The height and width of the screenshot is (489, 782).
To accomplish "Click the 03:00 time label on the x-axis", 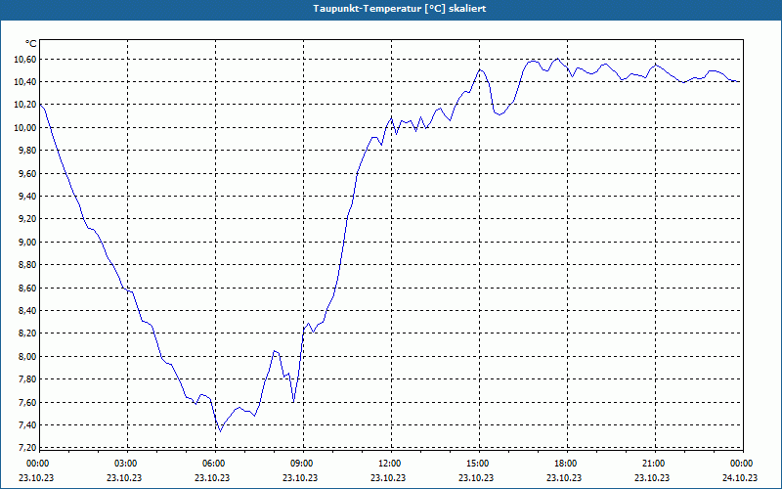I will tap(127, 464).
